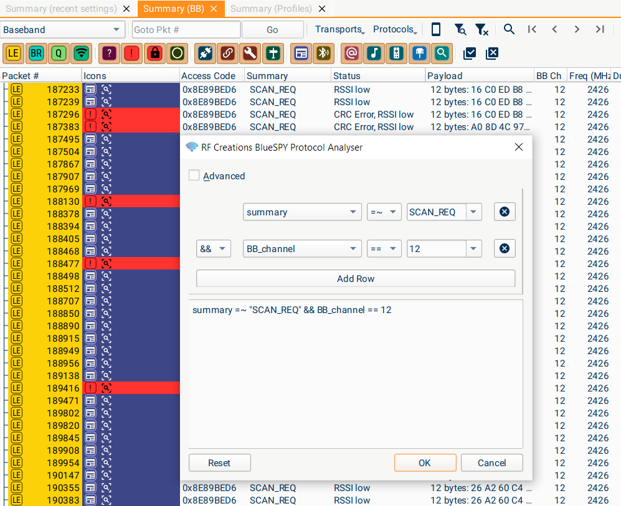This screenshot has height=506, width=621.
Task: Click the Add Row button
Action: click(356, 279)
